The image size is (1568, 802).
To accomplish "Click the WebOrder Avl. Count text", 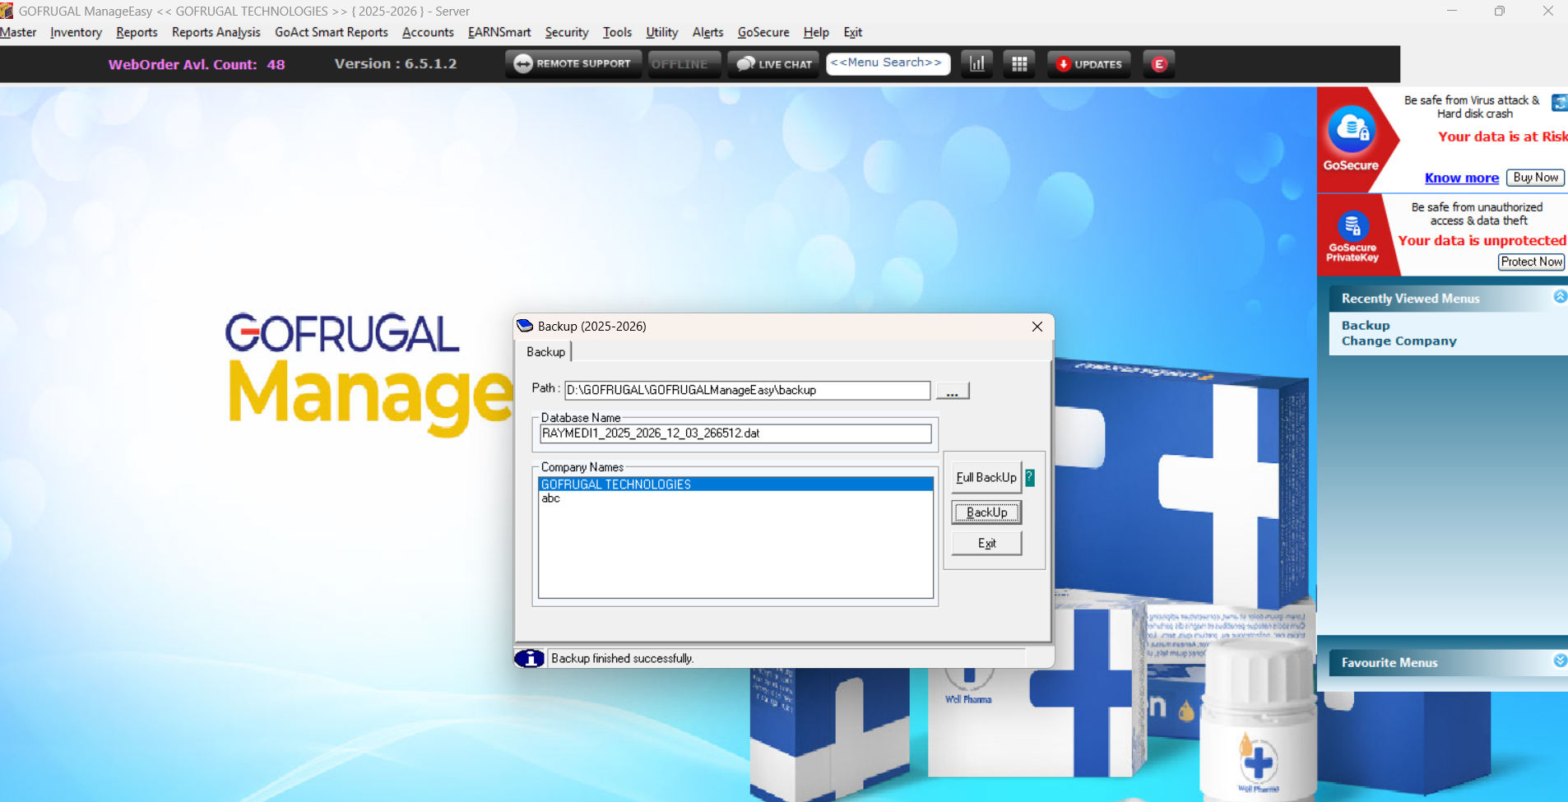I will [x=197, y=64].
